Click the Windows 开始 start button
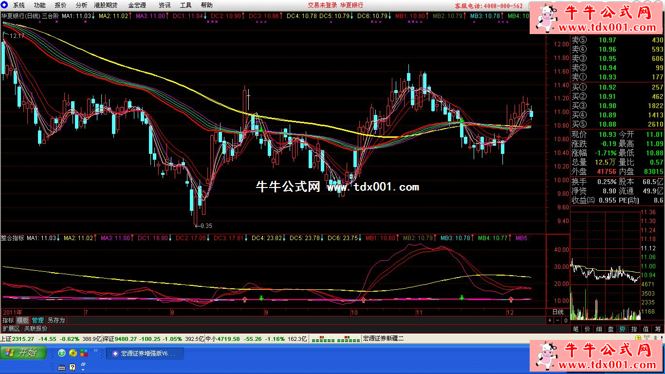Image resolution: width=665 pixels, height=374 pixels. [x=23, y=353]
